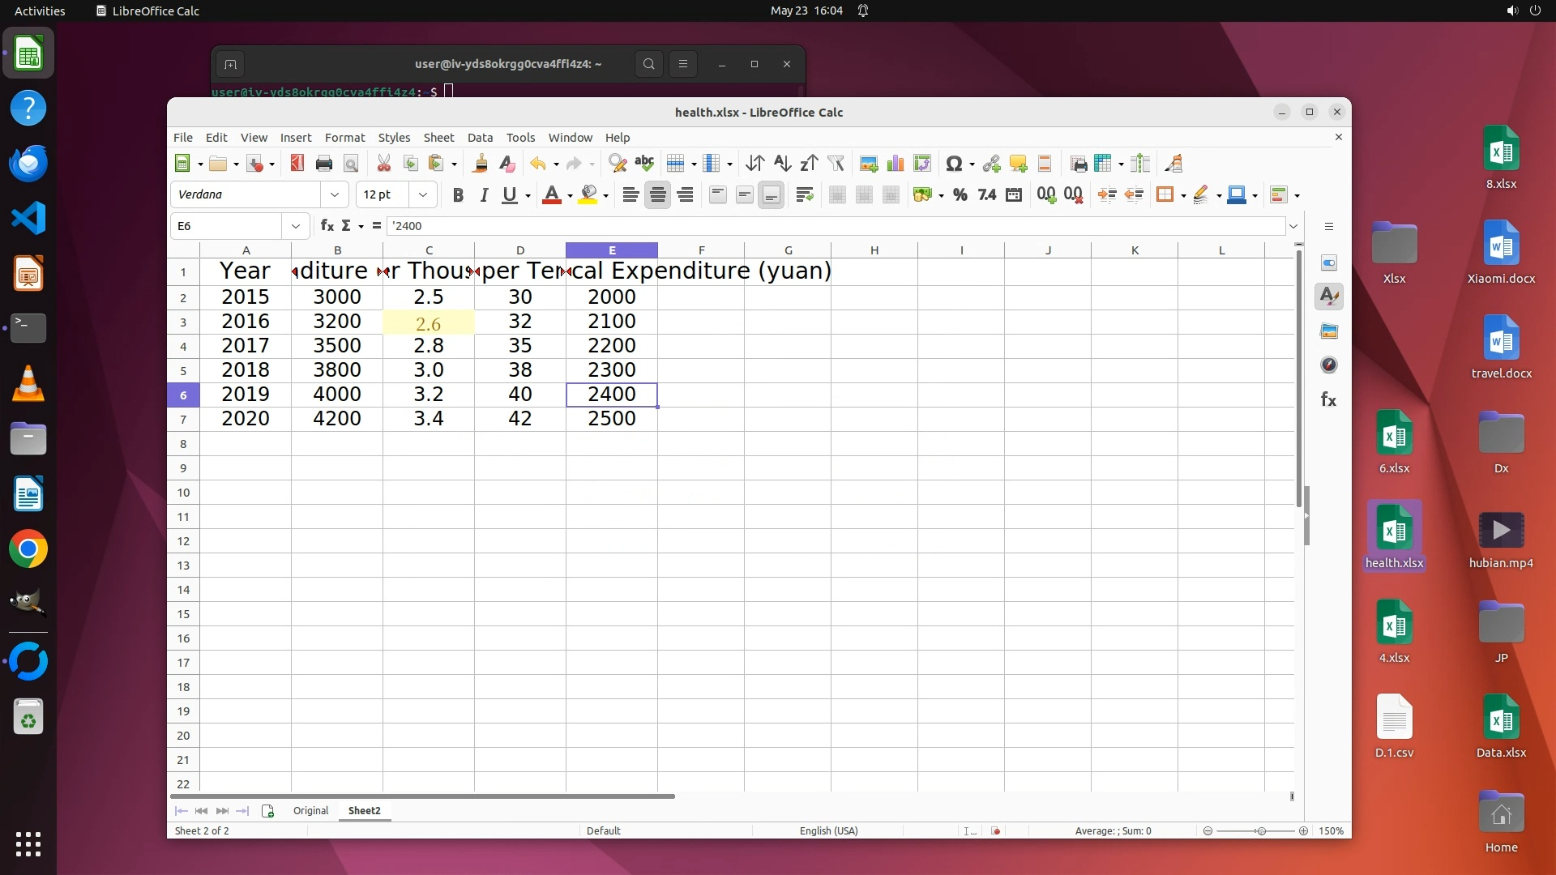
Task: Toggle Bold formatting
Action: [x=458, y=194]
